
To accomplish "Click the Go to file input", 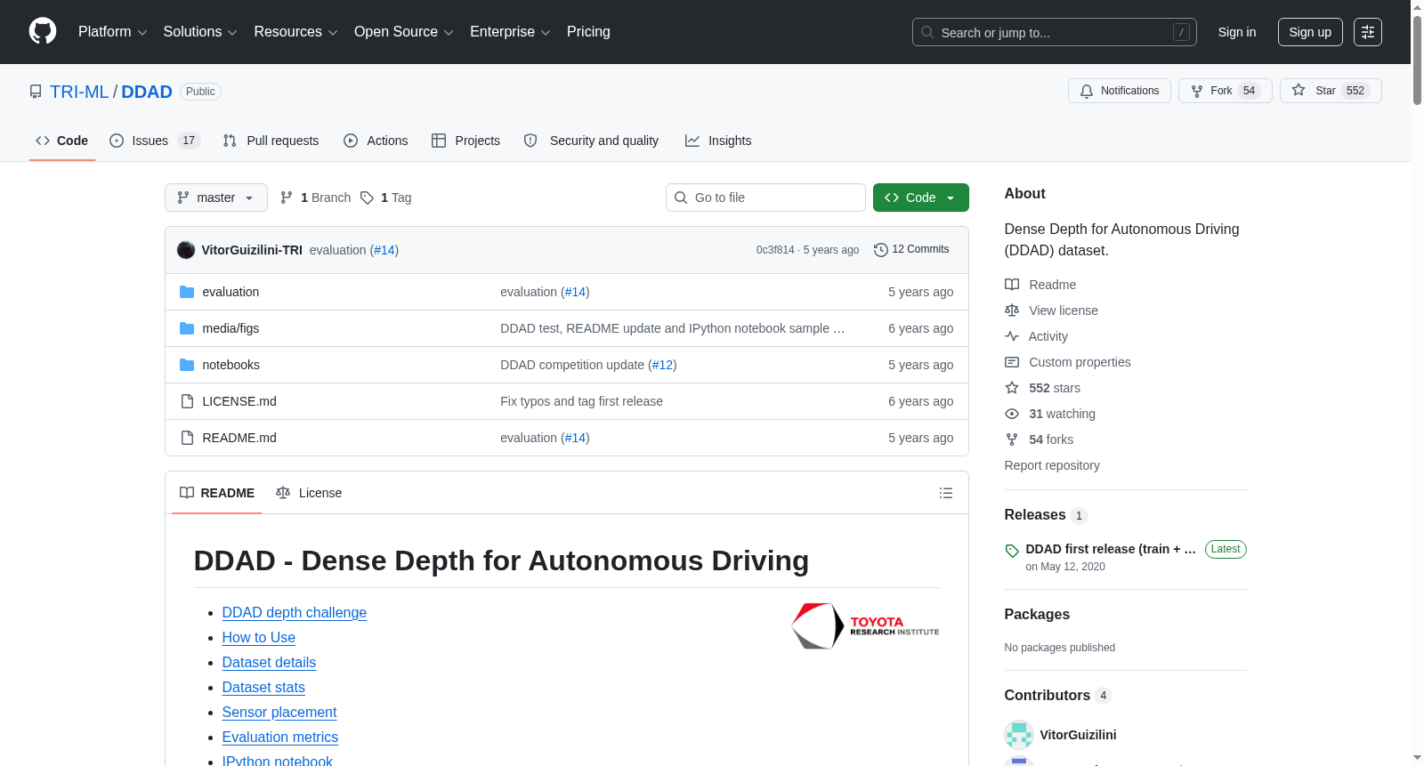I will pos(765,198).
